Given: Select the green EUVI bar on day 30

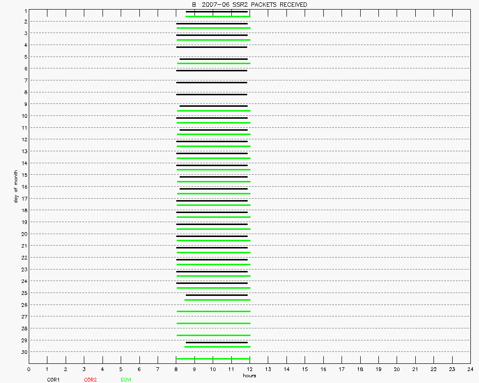Looking at the screenshot, I should pyautogui.click(x=213, y=359).
